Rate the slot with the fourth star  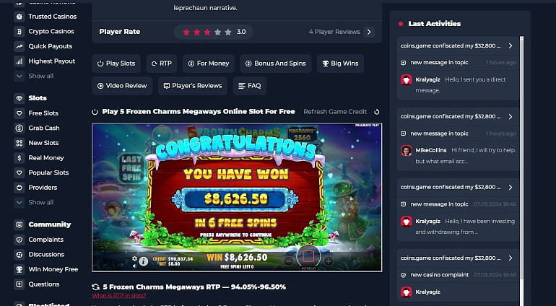[218, 32]
